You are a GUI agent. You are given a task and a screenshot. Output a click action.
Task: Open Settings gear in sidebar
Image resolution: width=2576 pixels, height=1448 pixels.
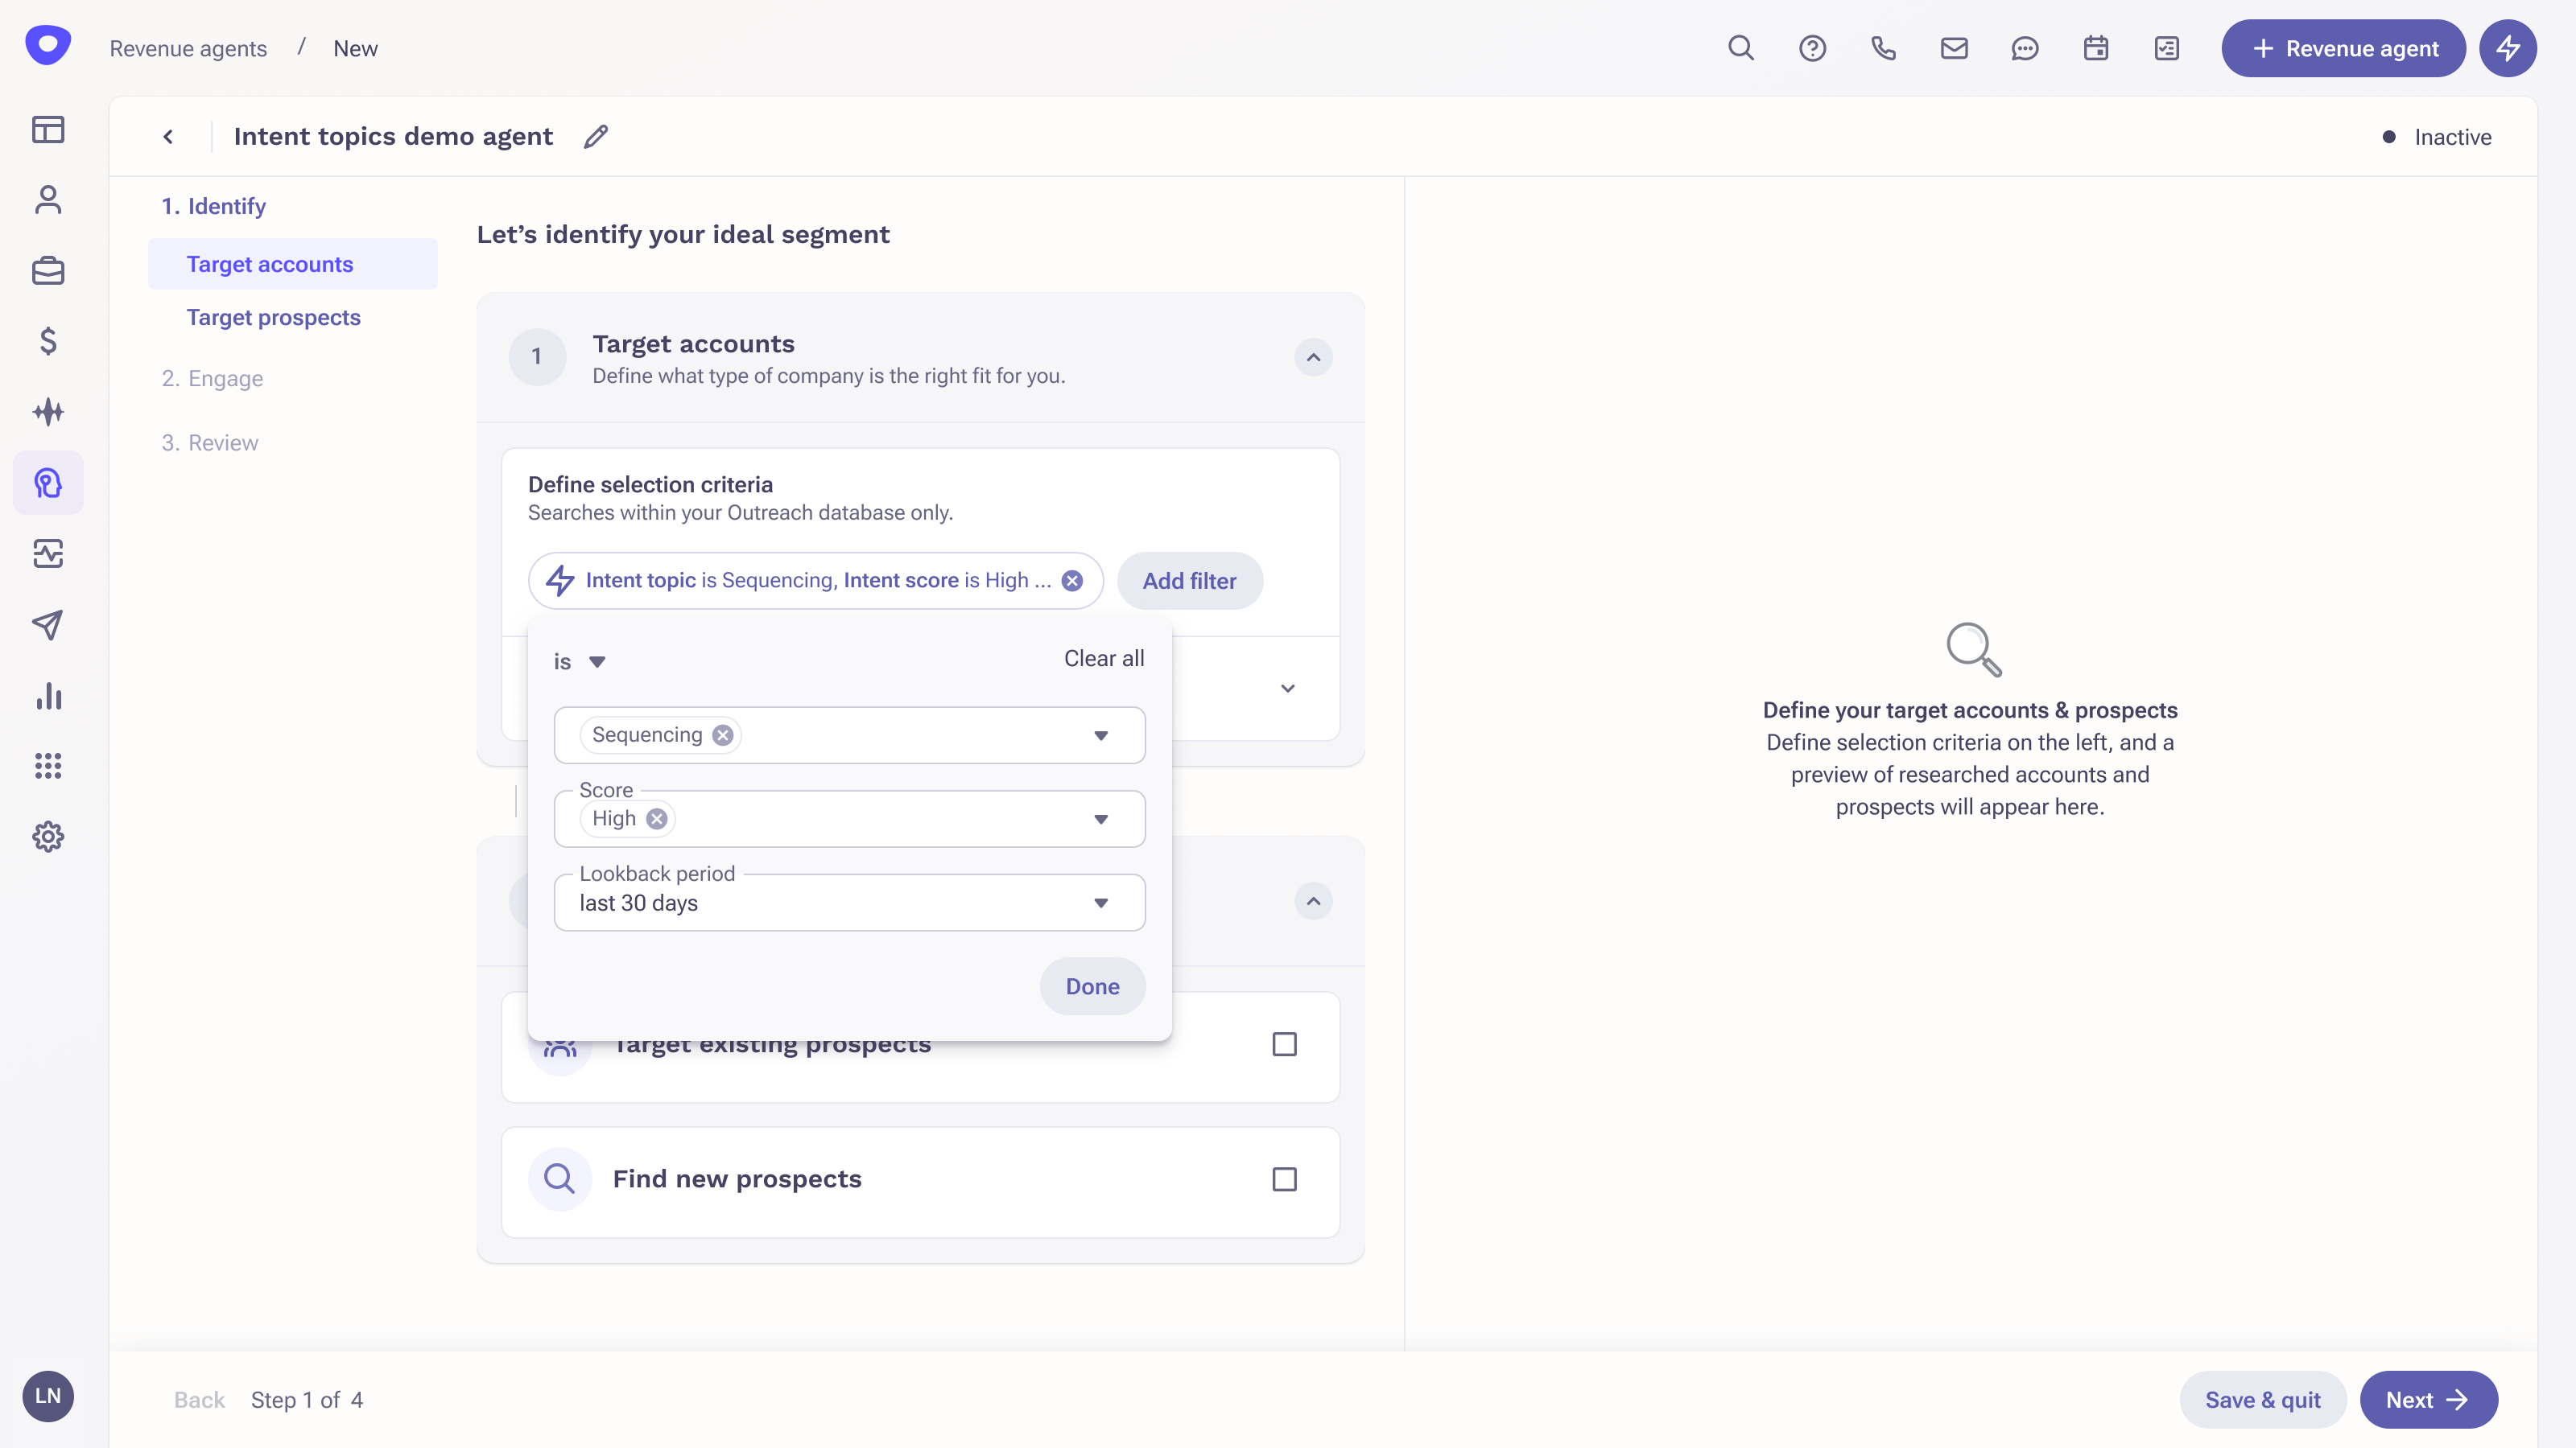pyautogui.click(x=48, y=837)
